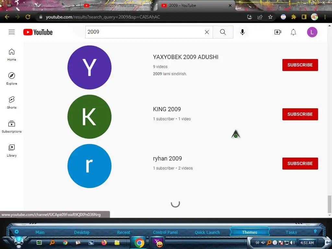
Task: Bookmark this page with the star
Action: point(270,17)
